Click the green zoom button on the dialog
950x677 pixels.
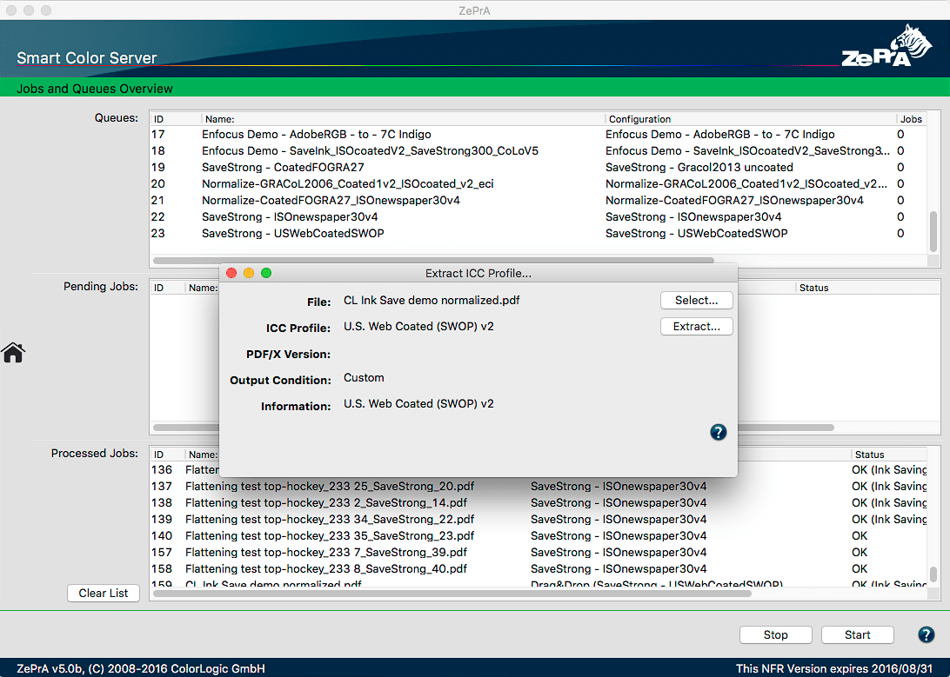click(266, 273)
